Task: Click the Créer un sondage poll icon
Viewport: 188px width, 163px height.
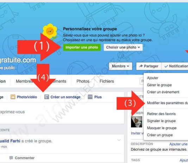Action: click(x=46, y=97)
